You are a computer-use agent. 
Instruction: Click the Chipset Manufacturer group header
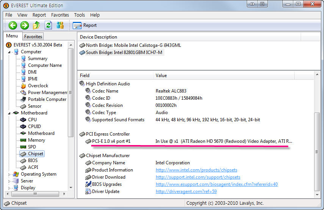click(108, 156)
